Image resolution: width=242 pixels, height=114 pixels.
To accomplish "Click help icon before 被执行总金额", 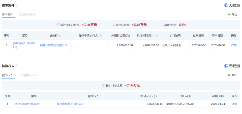I will pos(104,85).
